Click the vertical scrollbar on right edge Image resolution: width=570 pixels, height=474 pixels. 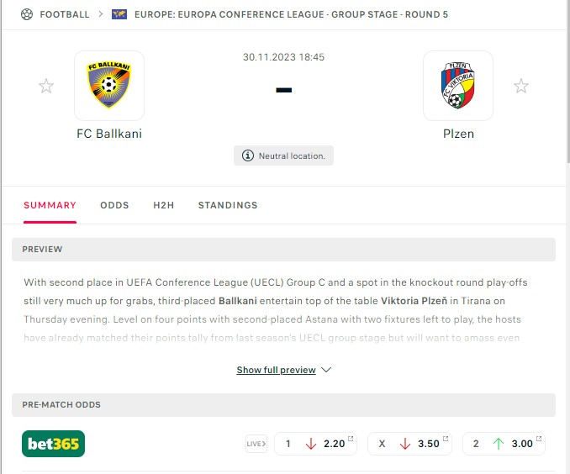[x=568, y=82]
